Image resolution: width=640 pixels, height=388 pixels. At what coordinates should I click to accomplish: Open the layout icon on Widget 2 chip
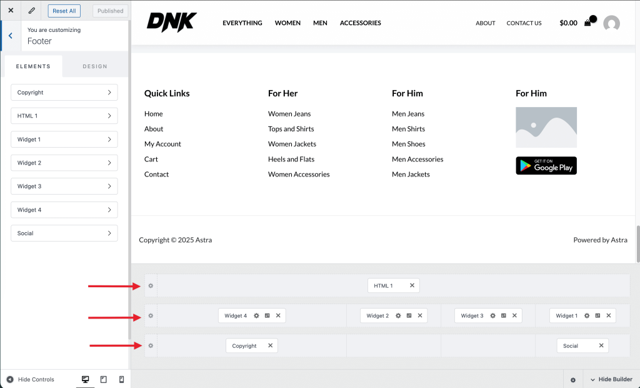(x=409, y=316)
